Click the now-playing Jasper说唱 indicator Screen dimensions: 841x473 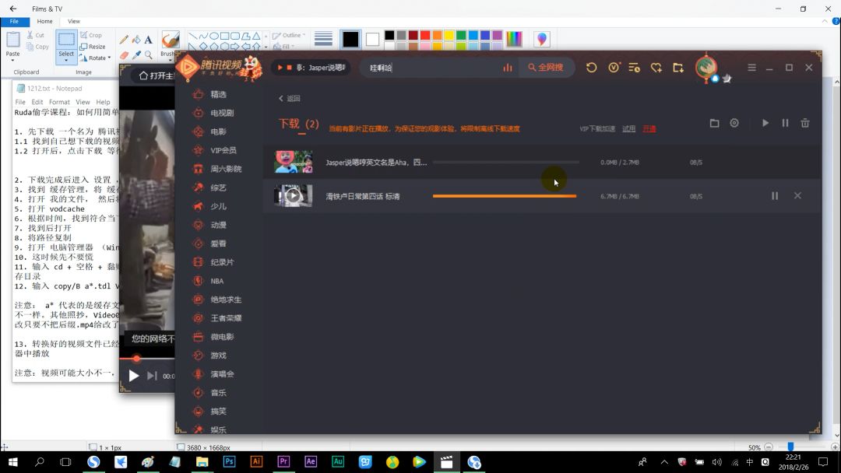[x=311, y=68]
